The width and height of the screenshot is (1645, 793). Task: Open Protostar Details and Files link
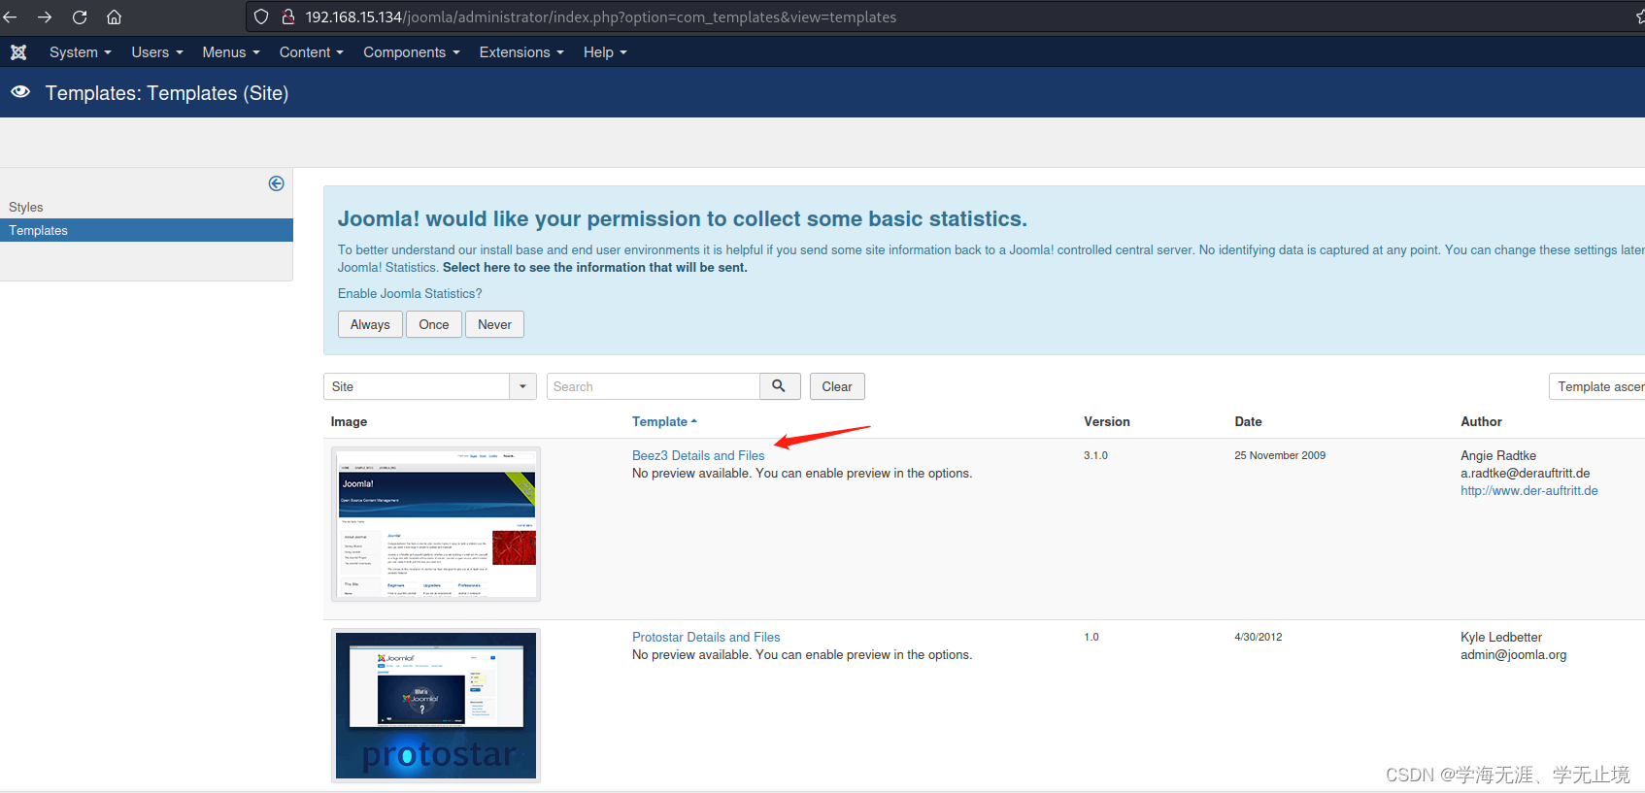pyautogui.click(x=706, y=637)
